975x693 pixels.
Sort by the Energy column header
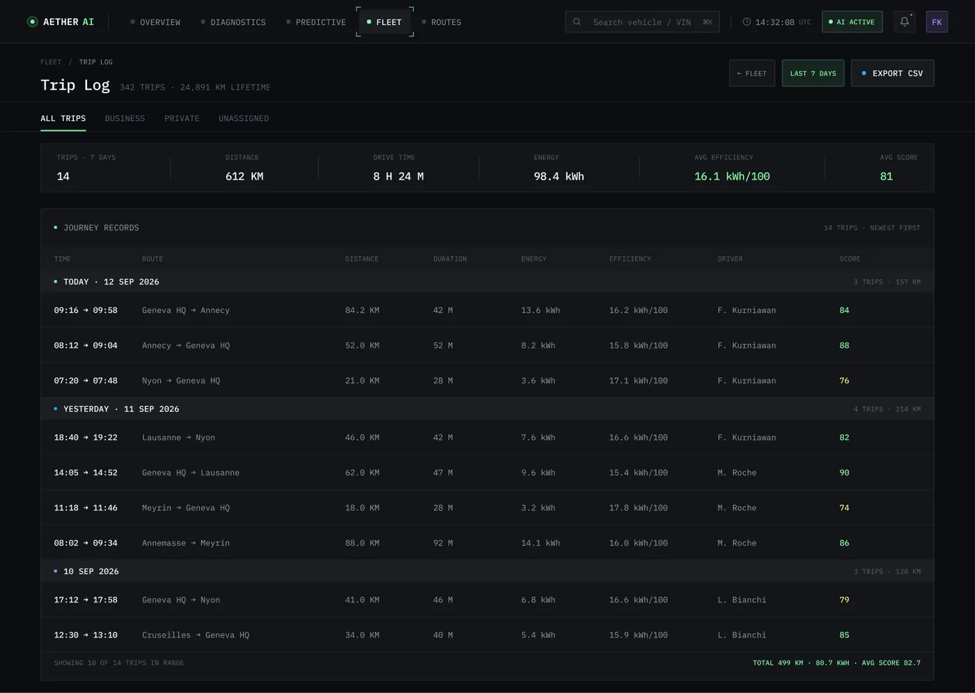pyautogui.click(x=533, y=259)
